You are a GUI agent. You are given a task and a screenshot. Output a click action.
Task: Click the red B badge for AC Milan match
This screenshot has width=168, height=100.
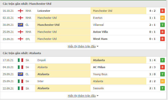[162, 67]
